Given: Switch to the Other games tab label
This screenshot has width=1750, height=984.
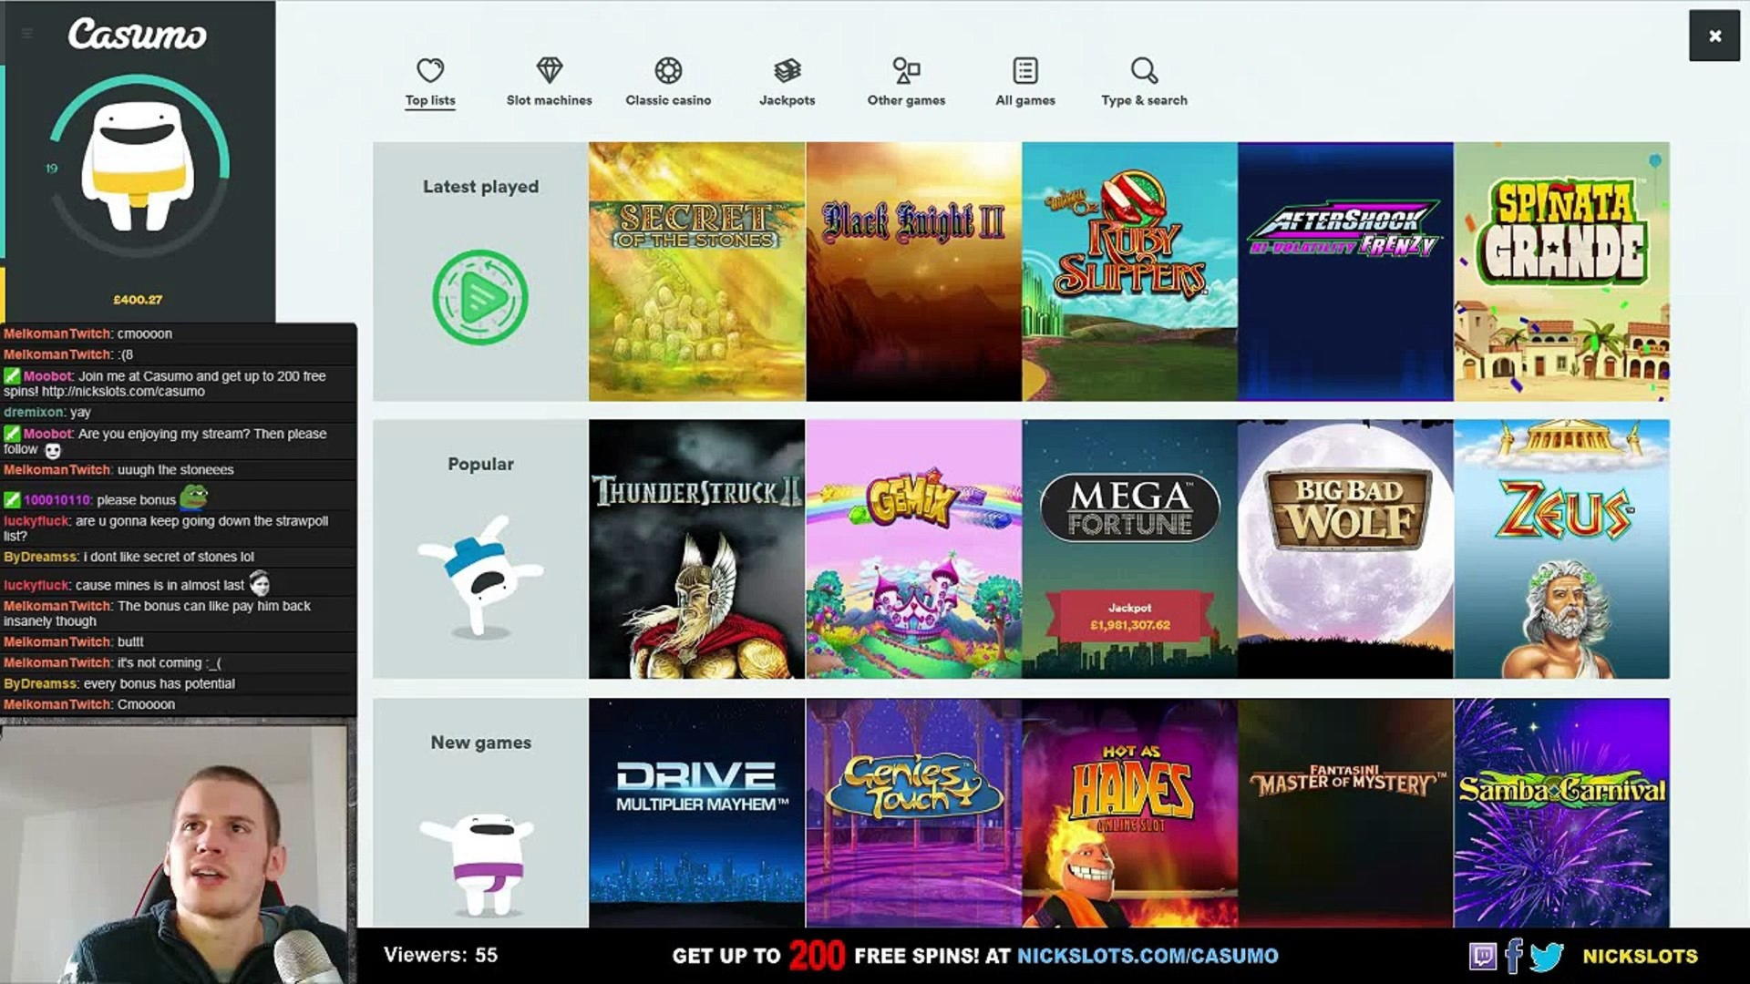Looking at the screenshot, I should point(906,100).
